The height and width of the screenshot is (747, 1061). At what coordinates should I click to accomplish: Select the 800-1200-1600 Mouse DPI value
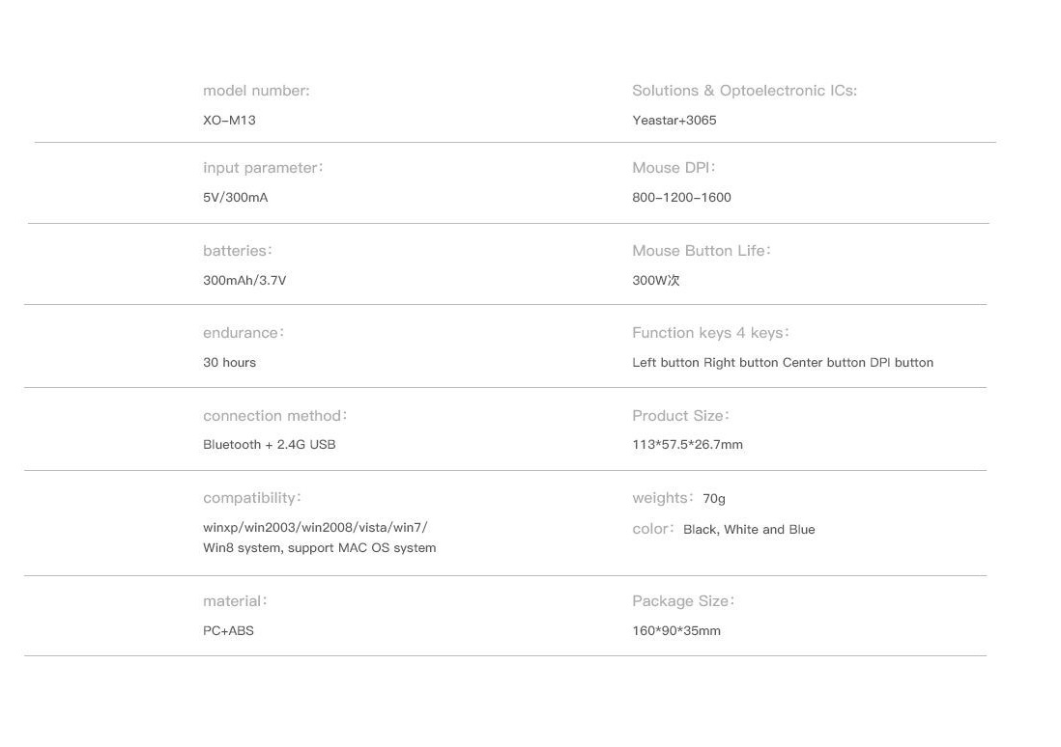click(x=681, y=198)
